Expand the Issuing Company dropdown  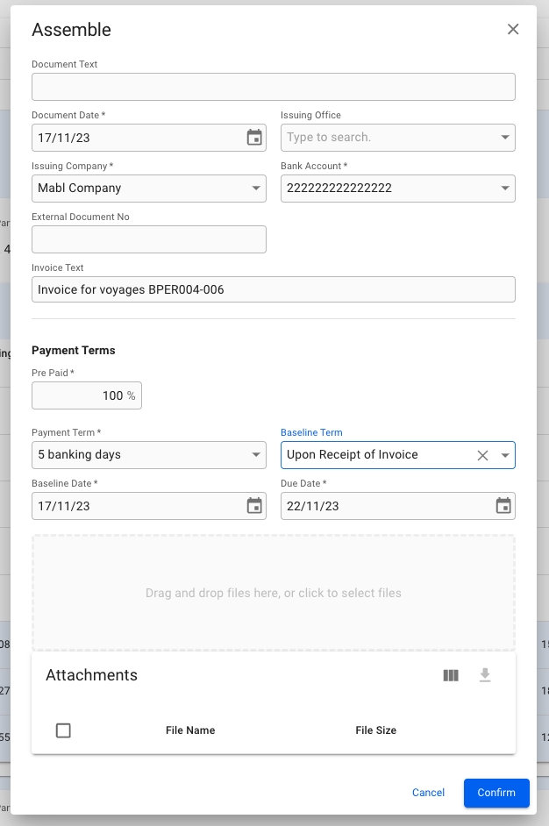coord(256,189)
